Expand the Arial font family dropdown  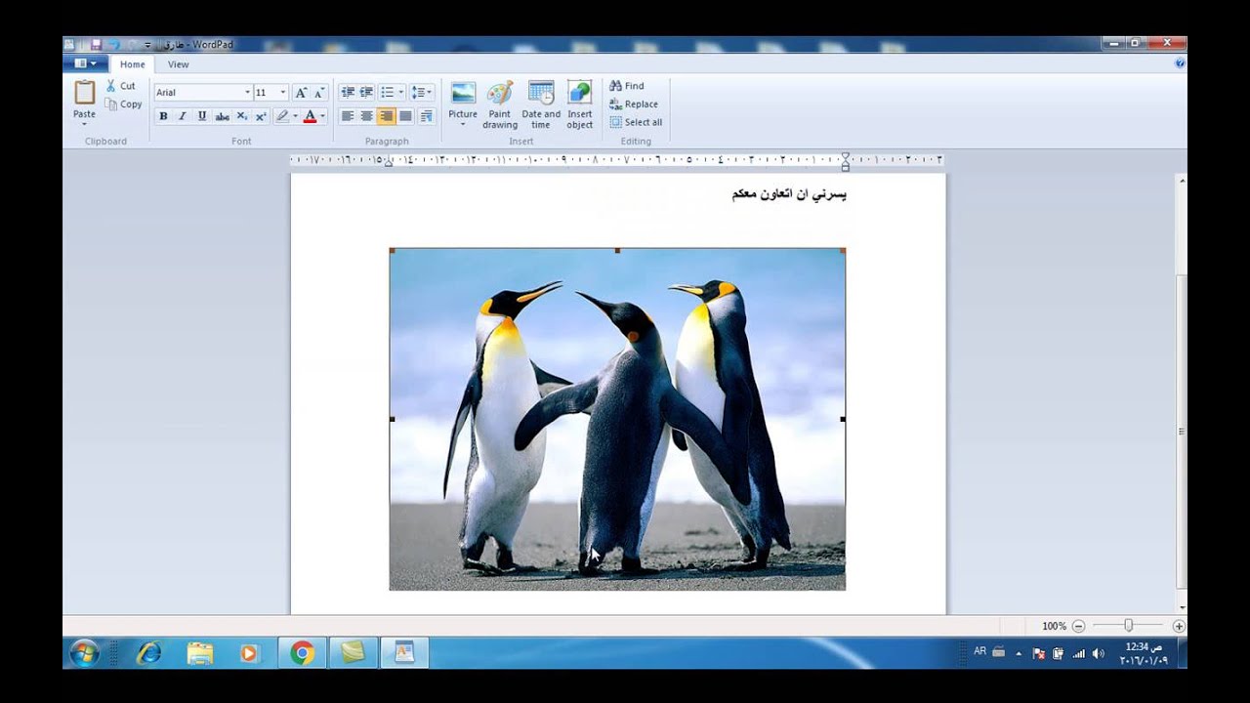(247, 93)
